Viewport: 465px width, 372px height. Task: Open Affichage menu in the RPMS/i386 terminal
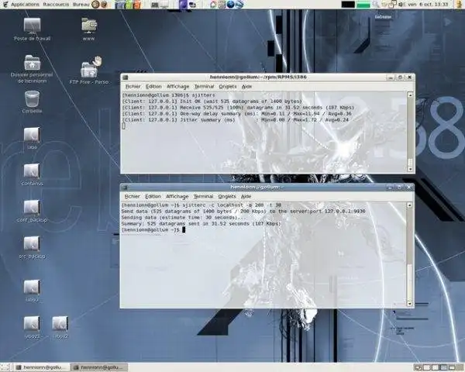pyautogui.click(x=178, y=86)
